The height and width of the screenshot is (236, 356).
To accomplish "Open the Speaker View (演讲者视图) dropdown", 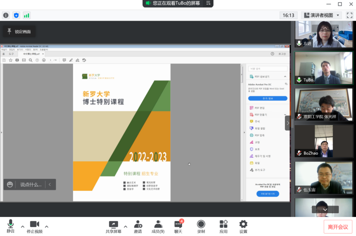I will pyautogui.click(x=322, y=15).
